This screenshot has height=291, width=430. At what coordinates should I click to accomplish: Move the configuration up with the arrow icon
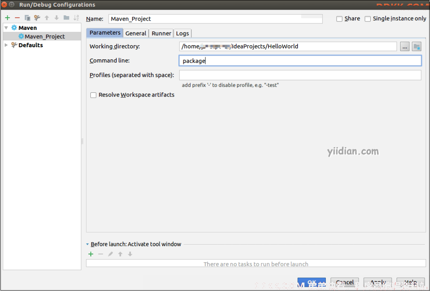47,18
